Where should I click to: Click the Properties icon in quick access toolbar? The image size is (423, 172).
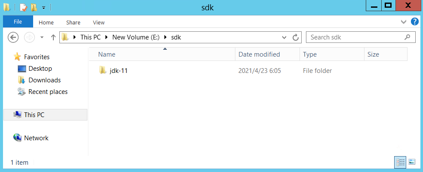pos(23,7)
